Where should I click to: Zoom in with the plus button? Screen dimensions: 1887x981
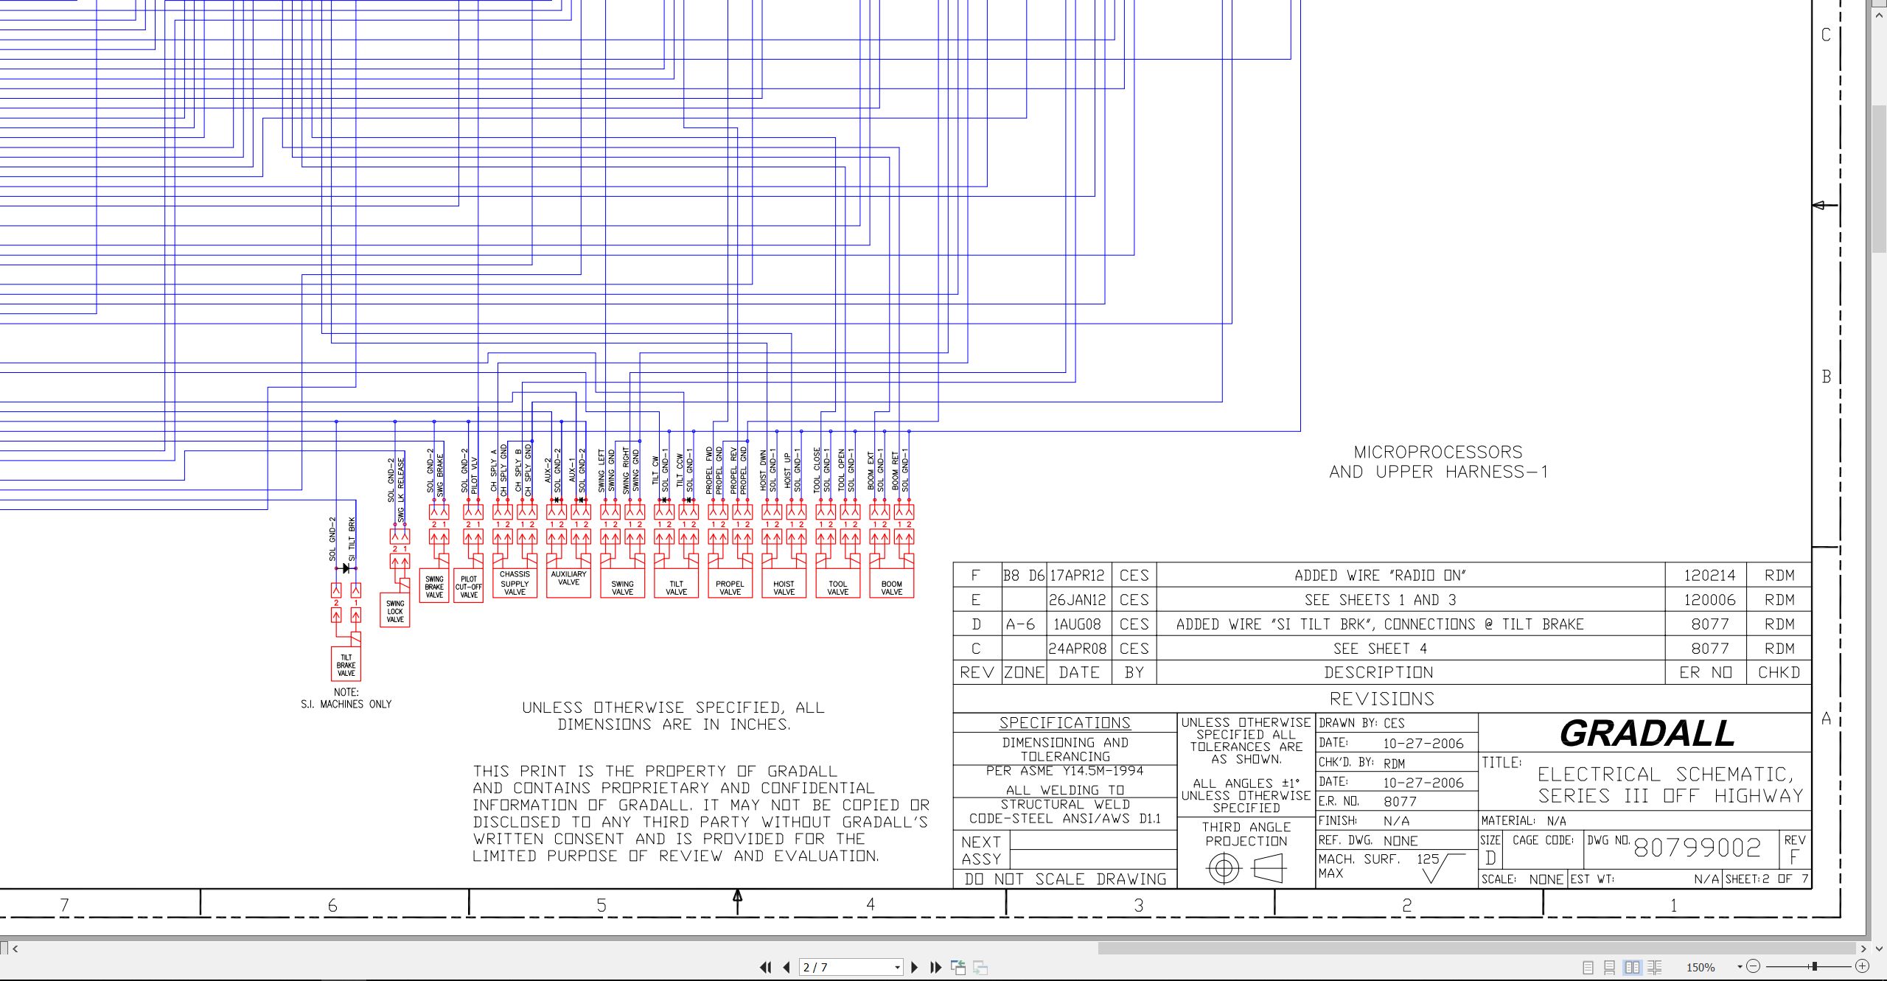tap(1862, 966)
